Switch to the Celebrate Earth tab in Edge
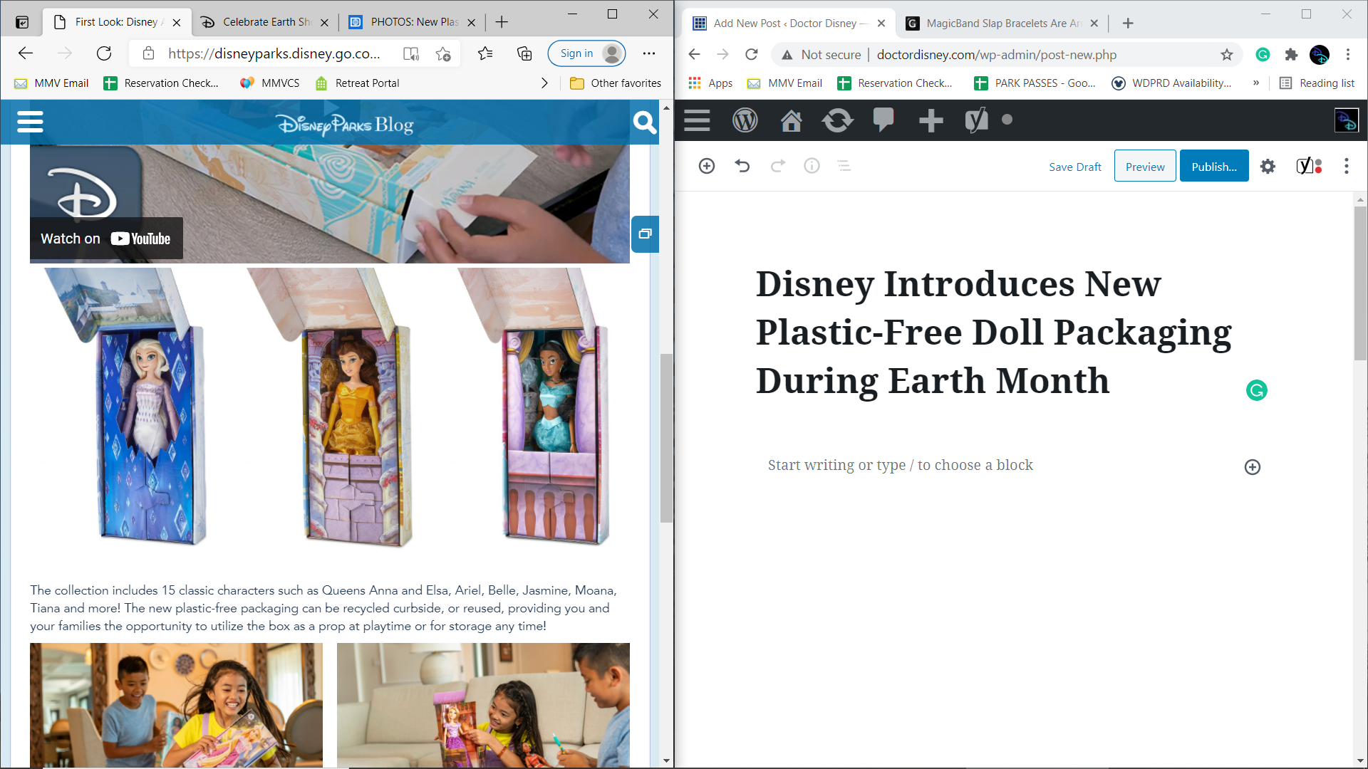 [x=264, y=22]
